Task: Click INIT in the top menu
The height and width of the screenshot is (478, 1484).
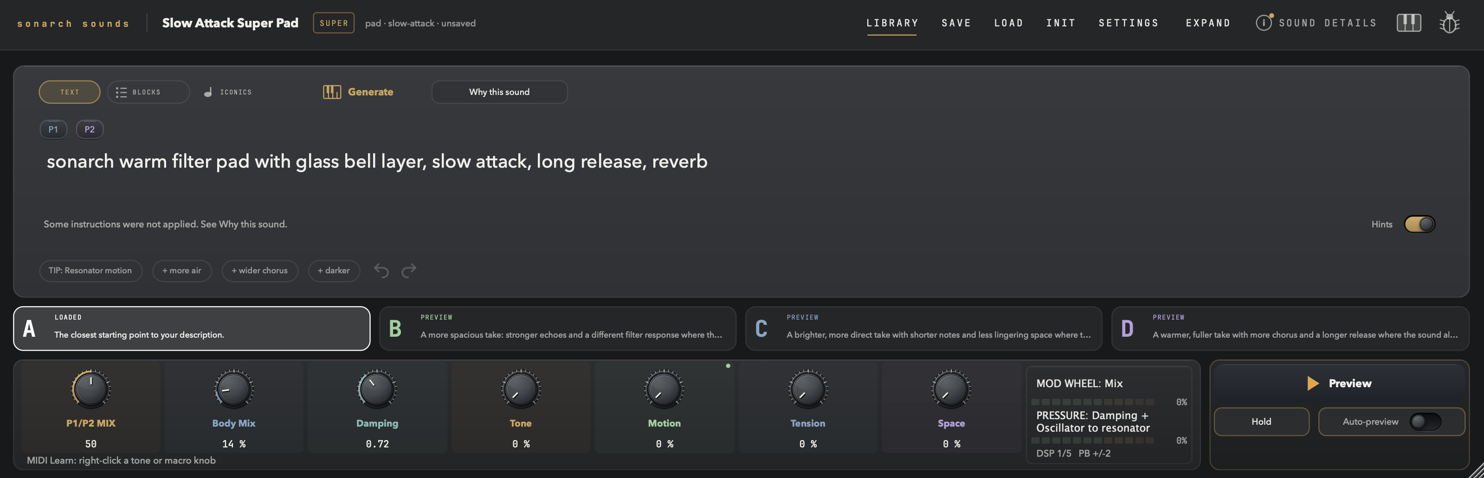Action: (x=1061, y=23)
